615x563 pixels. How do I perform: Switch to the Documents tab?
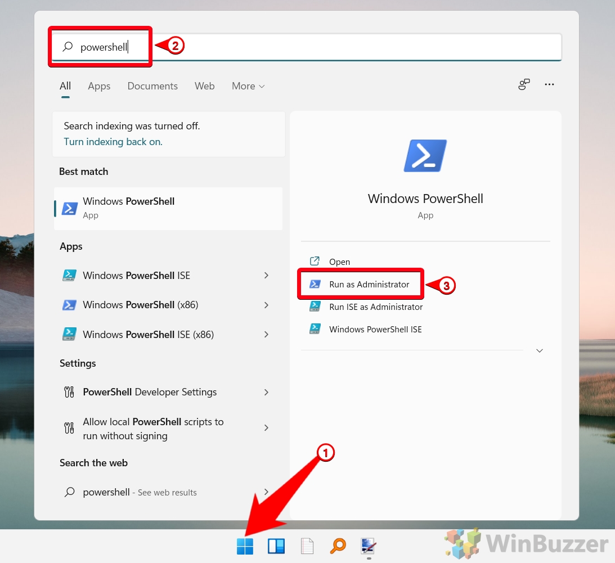click(x=152, y=86)
